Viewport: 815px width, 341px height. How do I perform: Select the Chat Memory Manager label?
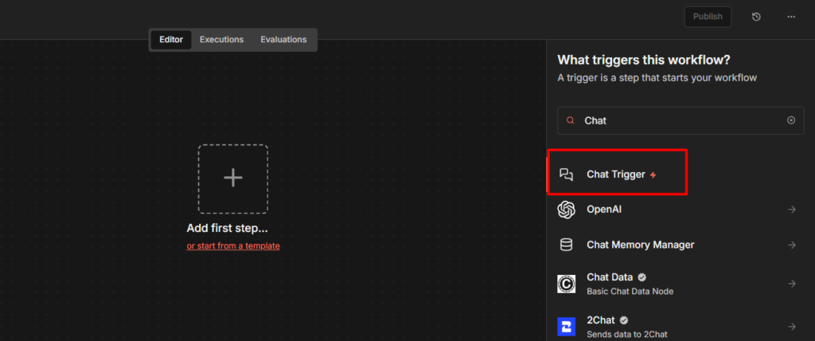641,245
